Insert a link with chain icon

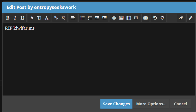pyautogui.click(x=56, y=18)
